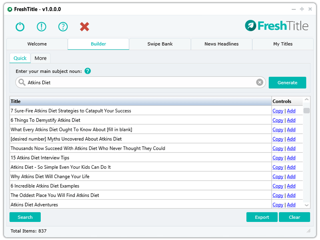Image resolution: width=320 pixels, height=240 pixels.
Task: Open the question mark help icon in the toolbar
Action: pyautogui.click(x=63, y=26)
